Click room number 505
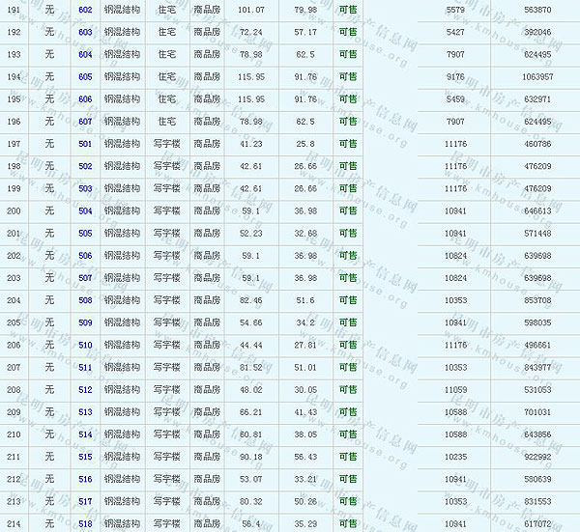580x532 pixels. 85,233
